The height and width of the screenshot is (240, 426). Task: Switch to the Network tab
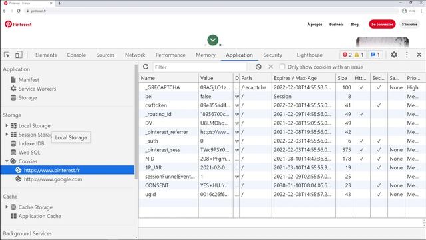(x=135, y=55)
